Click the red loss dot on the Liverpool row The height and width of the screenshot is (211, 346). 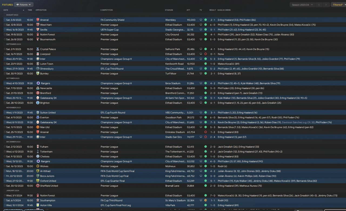(205, 54)
